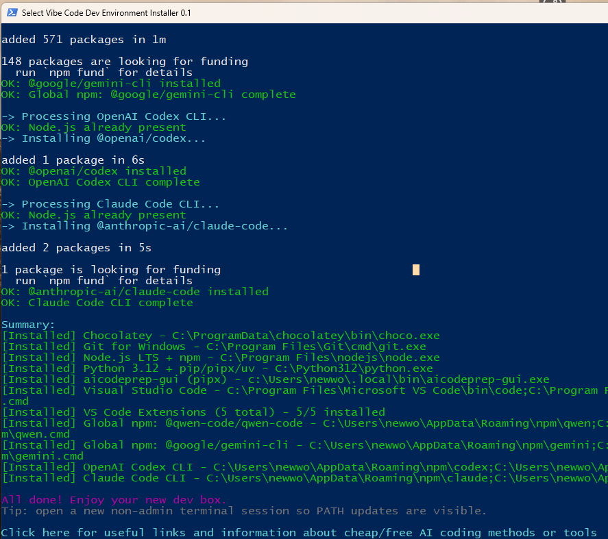Click the '[Installed] Git for Windows' summary row
Screen dimensions: 608x539
coord(214,347)
